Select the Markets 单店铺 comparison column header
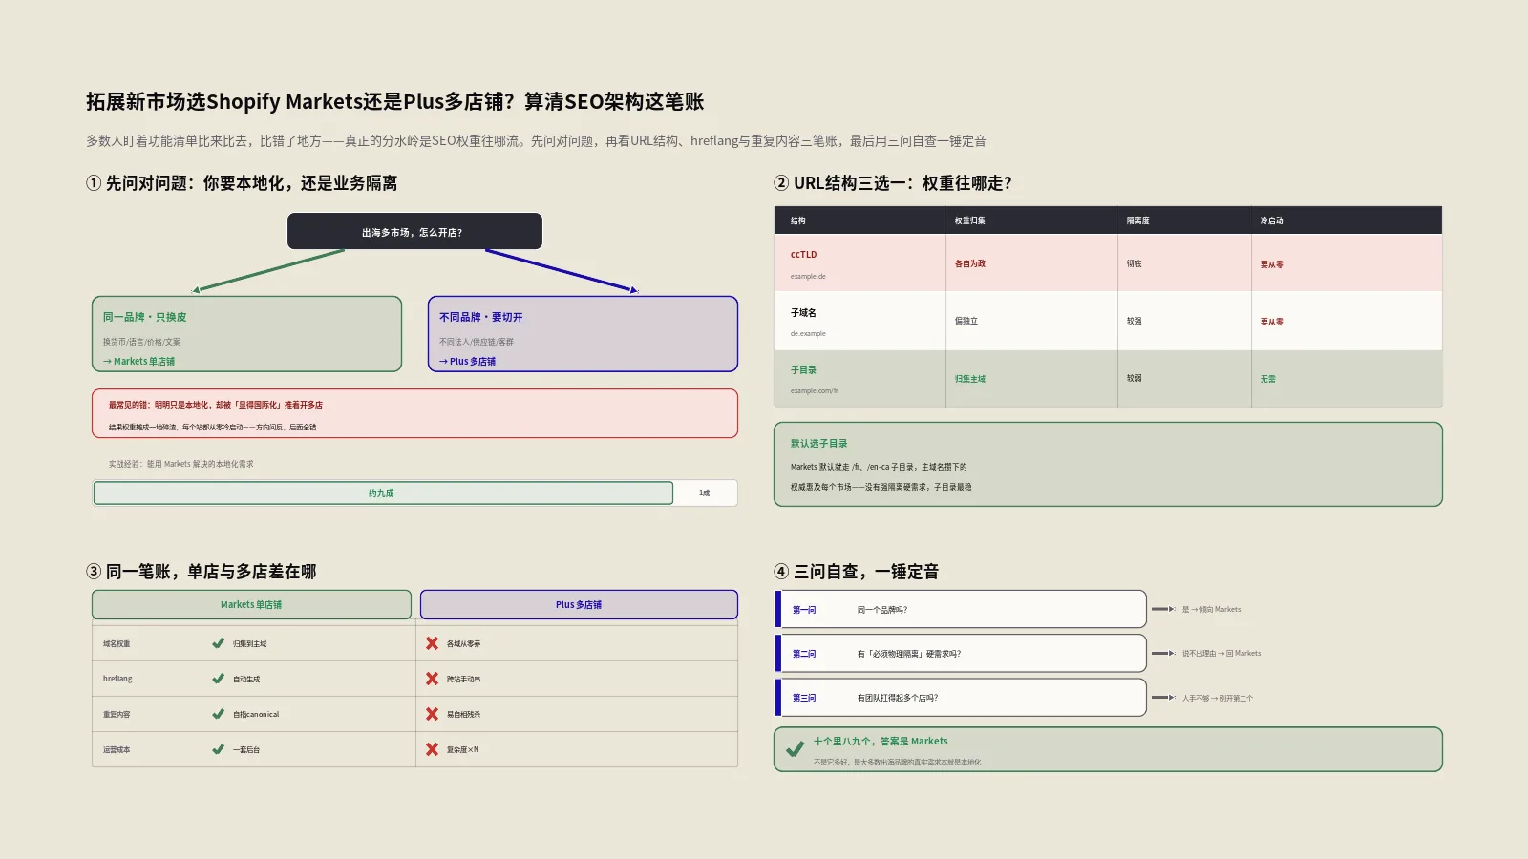This screenshot has width=1528, height=859. pos(251,604)
